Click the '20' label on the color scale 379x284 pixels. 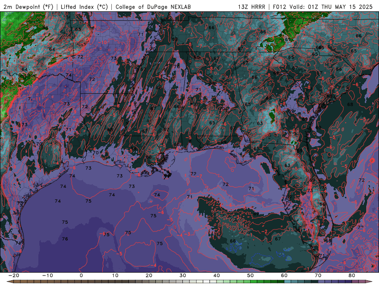click(x=149, y=275)
